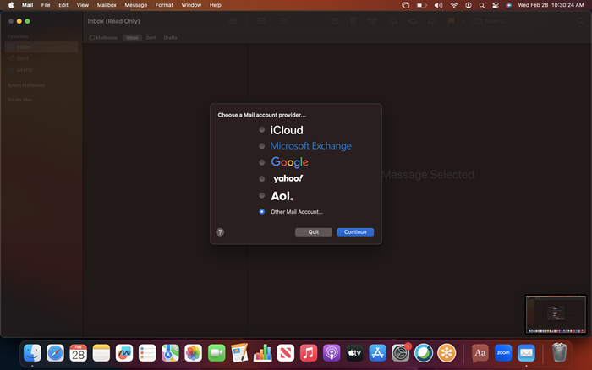This screenshot has width=592, height=370.
Task: Click the compose new message toolbar icon
Action: coord(283,21)
